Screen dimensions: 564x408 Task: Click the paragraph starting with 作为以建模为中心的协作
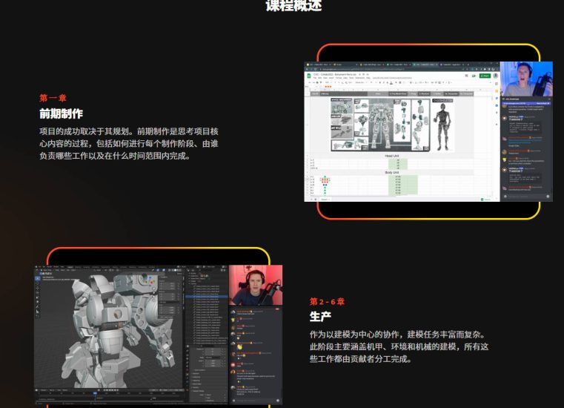click(x=399, y=346)
